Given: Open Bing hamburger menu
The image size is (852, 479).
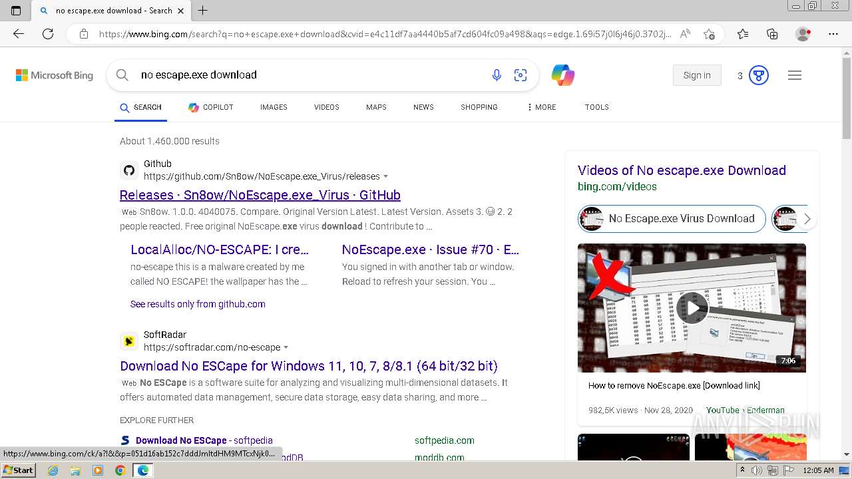Looking at the screenshot, I should tap(795, 75).
